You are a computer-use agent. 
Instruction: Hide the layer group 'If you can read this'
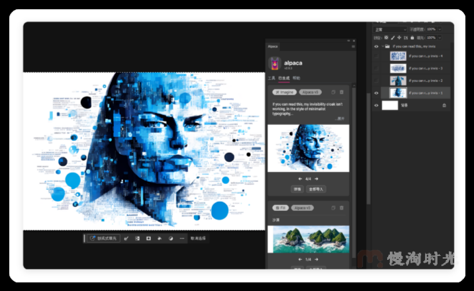click(x=377, y=46)
